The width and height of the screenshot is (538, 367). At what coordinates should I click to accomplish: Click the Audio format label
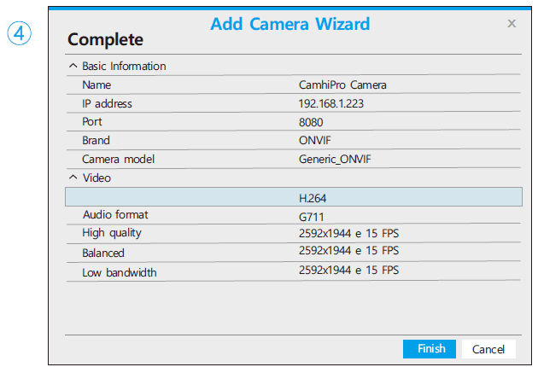(115, 215)
